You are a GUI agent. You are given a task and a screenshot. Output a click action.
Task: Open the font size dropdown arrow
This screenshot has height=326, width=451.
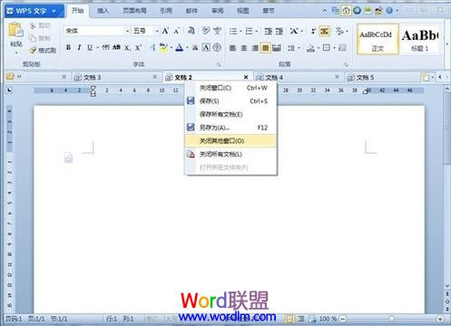pyautogui.click(x=157, y=31)
